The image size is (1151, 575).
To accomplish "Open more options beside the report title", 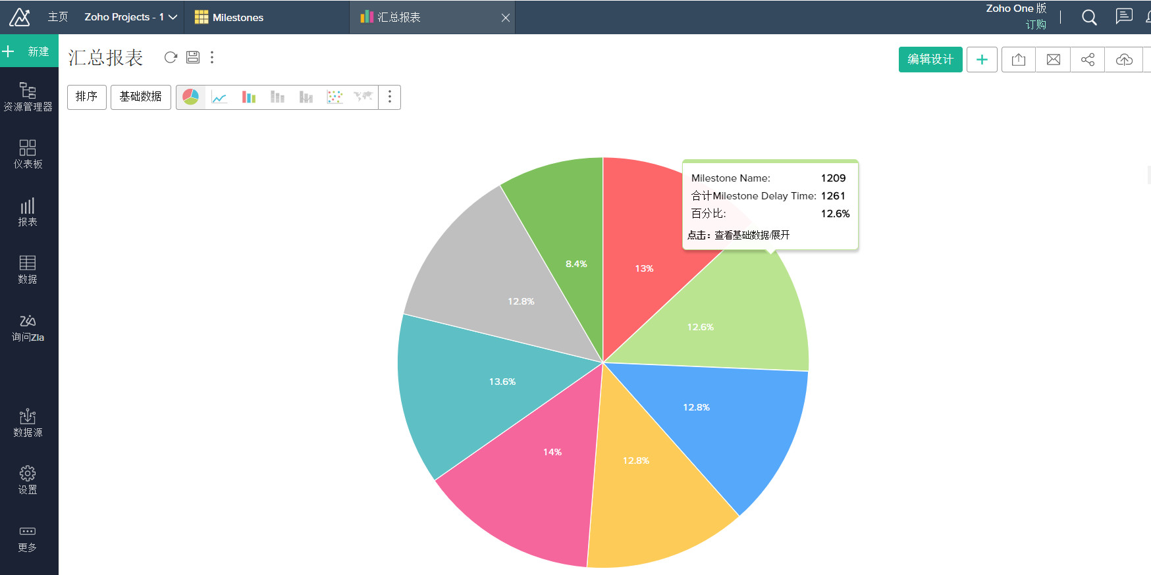I will pos(212,57).
